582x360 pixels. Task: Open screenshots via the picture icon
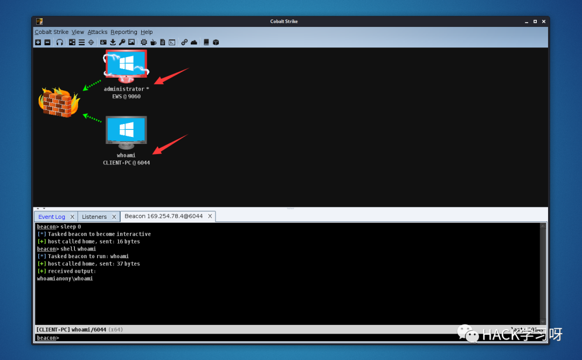point(131,43)
